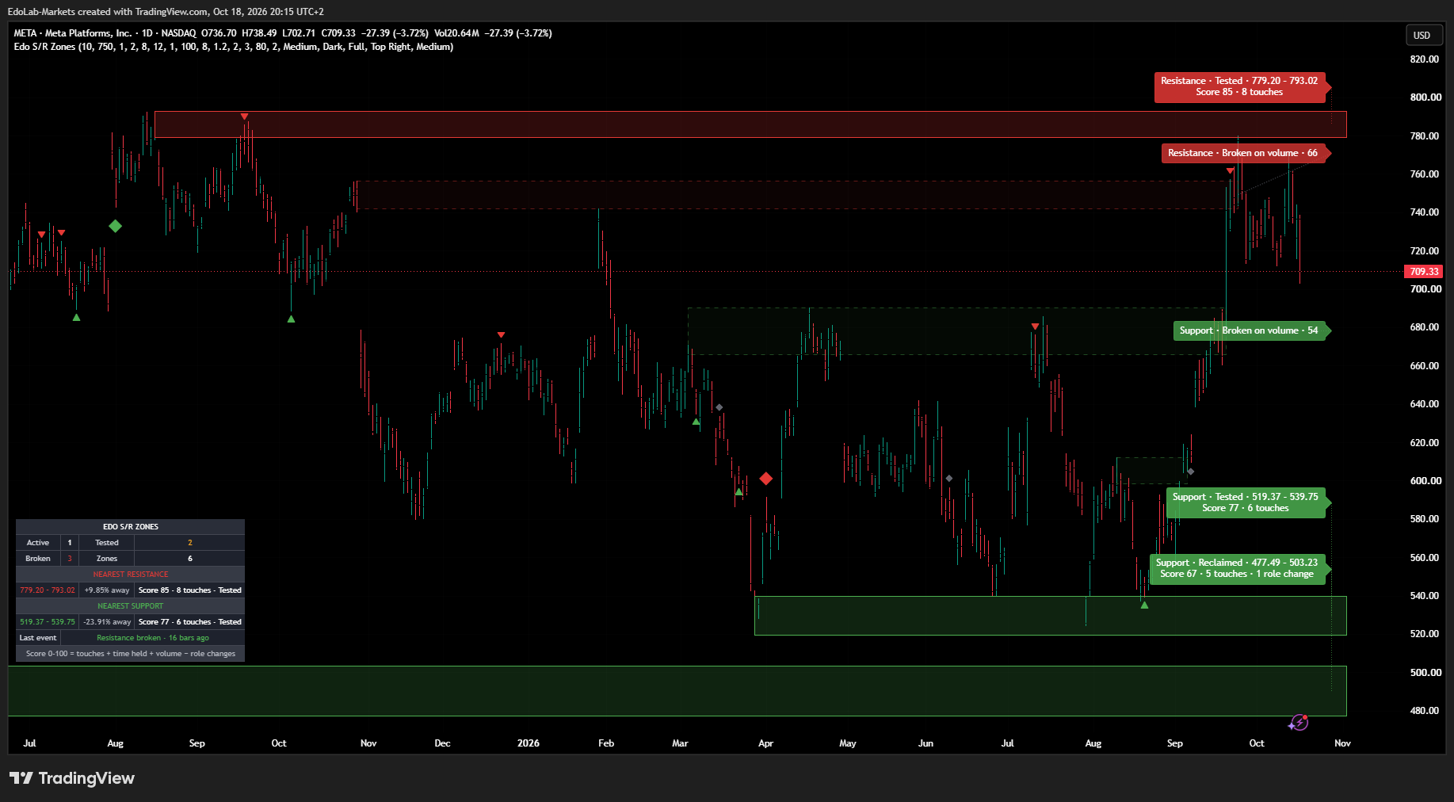Screen dimensions: 1454x802
Task: Click the 'Active' cell in the zones table
Action: pos(38,543)
